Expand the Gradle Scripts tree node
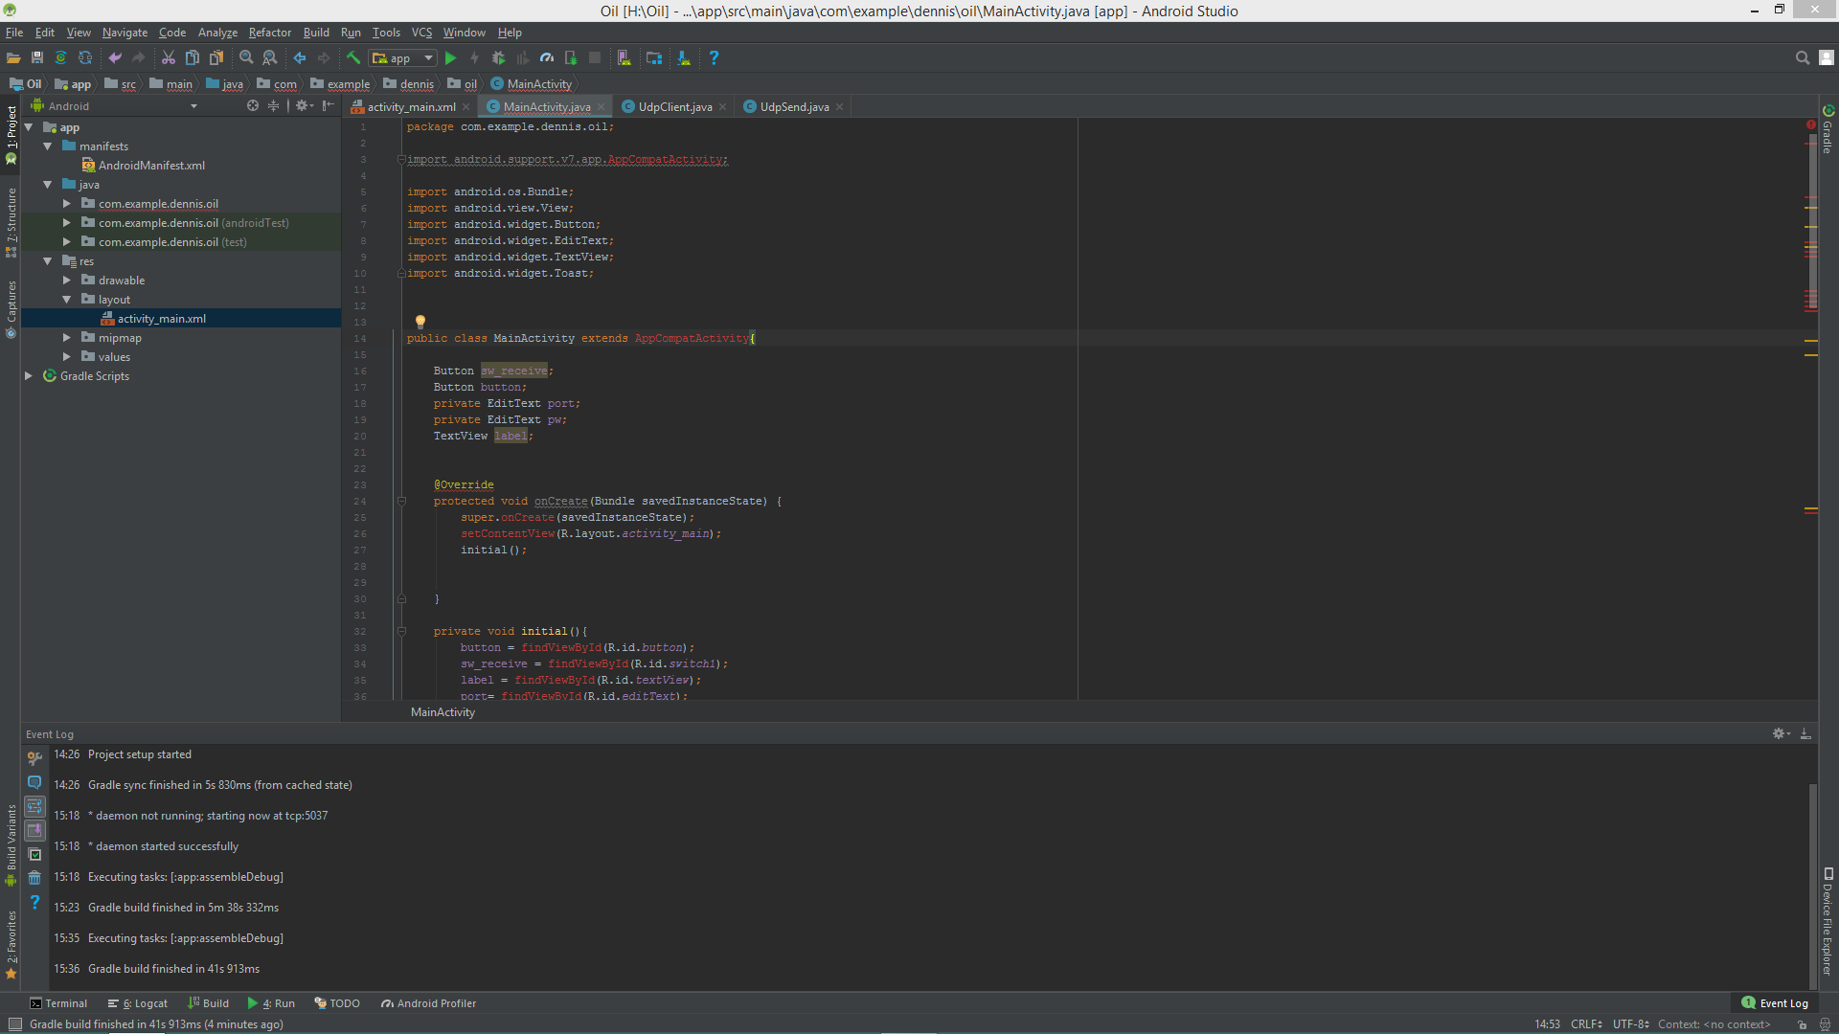This screenshot has width=1839, height=1034. [29, 376]
